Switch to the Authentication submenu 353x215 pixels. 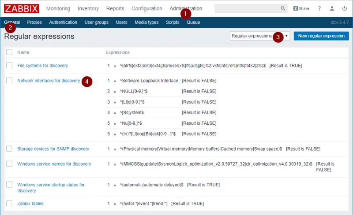[x=63, y=22]
